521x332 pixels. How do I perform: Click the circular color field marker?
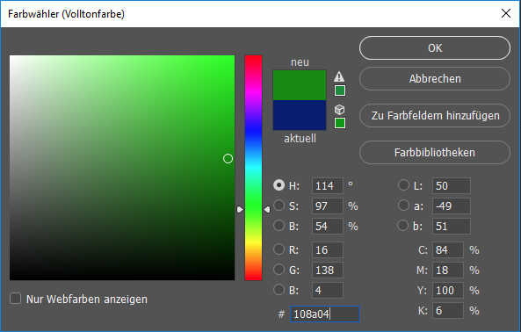coord(228,159)
